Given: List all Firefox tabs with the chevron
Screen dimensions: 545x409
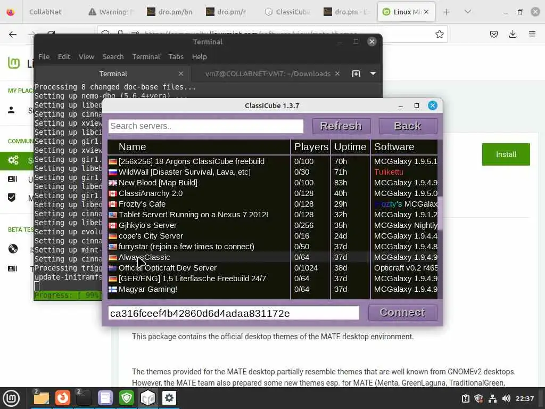Looking at the screenshot, I should [x=468, y=12].
